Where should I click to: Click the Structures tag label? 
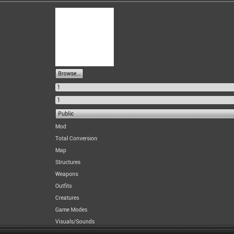pyautogui.click(x=68, y=162)
